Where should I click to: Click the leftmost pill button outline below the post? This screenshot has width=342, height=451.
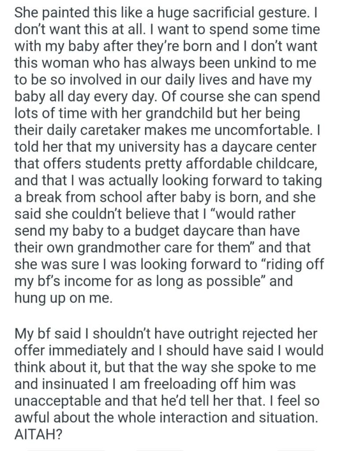(x=66, y=449)
